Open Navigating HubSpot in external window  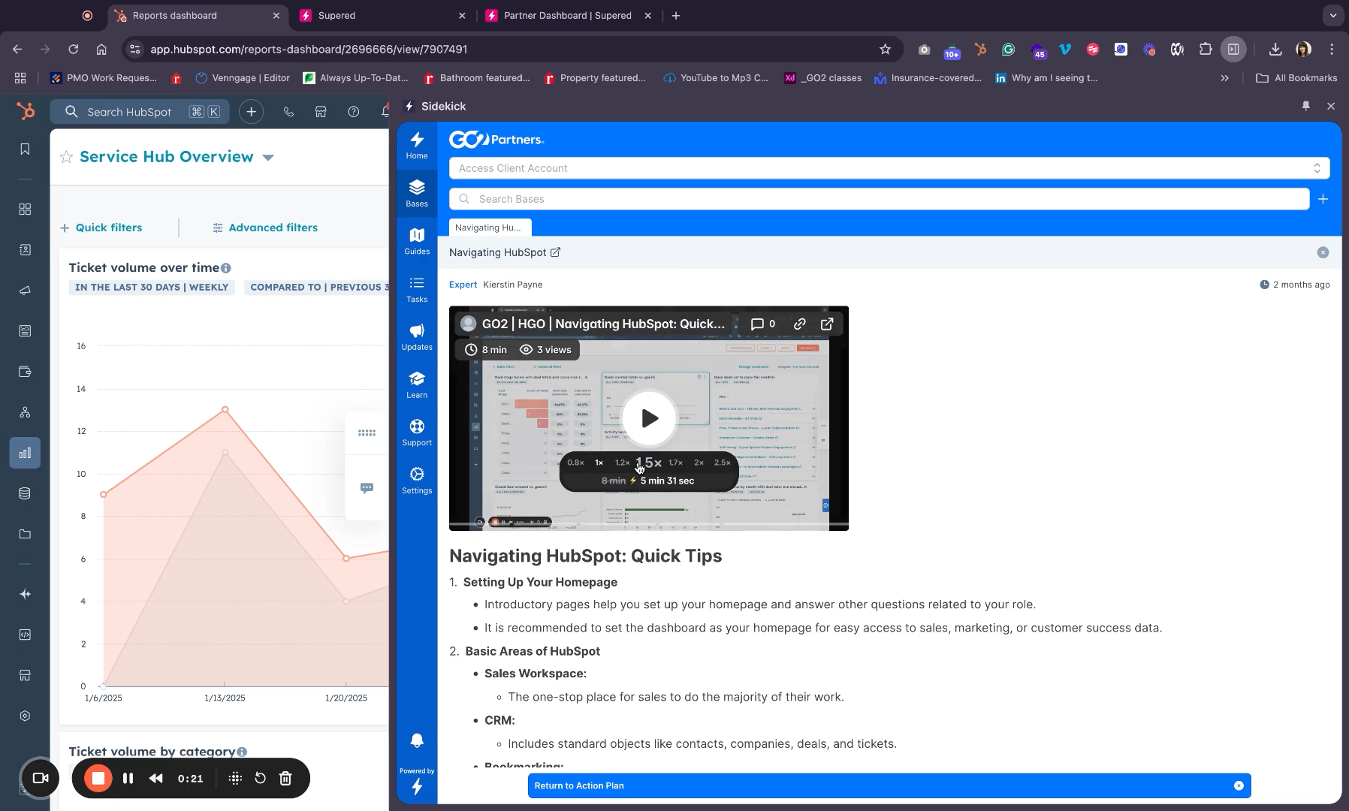coord(555,252)
